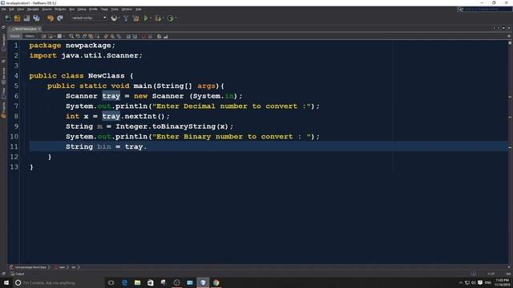Viewport: 513px width, 288px height.
Task: Click the Open Project toolbar icon
Action: coord(26,18)
